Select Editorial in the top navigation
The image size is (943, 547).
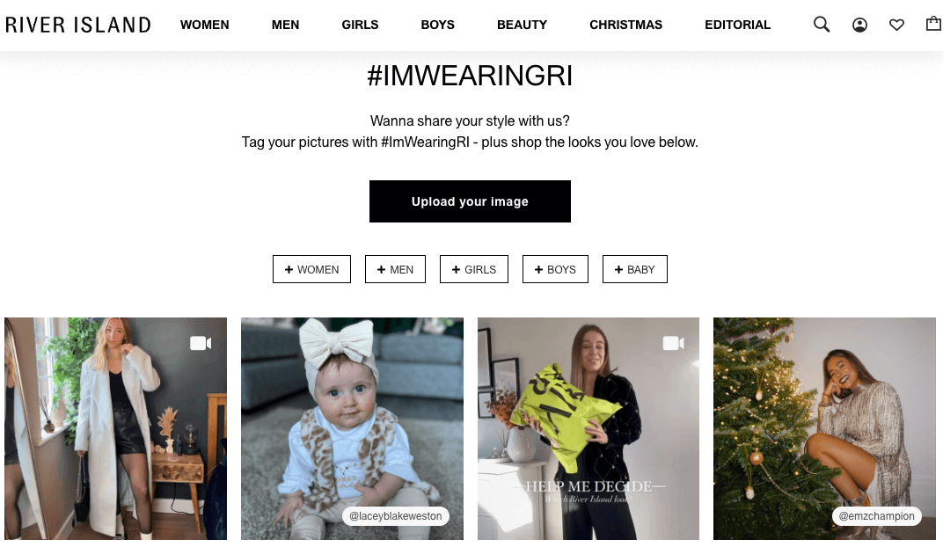737,25
